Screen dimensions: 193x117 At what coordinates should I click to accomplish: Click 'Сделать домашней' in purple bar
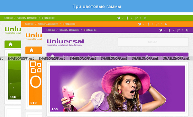[x=69, y=30]
